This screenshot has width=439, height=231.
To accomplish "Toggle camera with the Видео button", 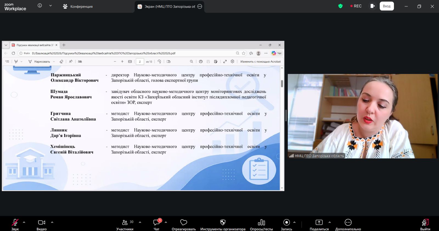I will (42, 223).
